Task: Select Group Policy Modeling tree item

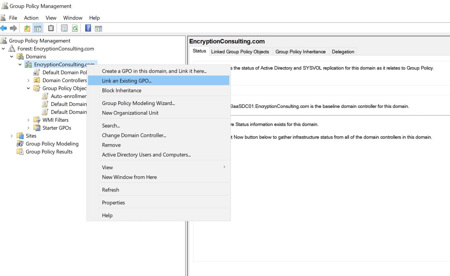Action: pos(52,144)
